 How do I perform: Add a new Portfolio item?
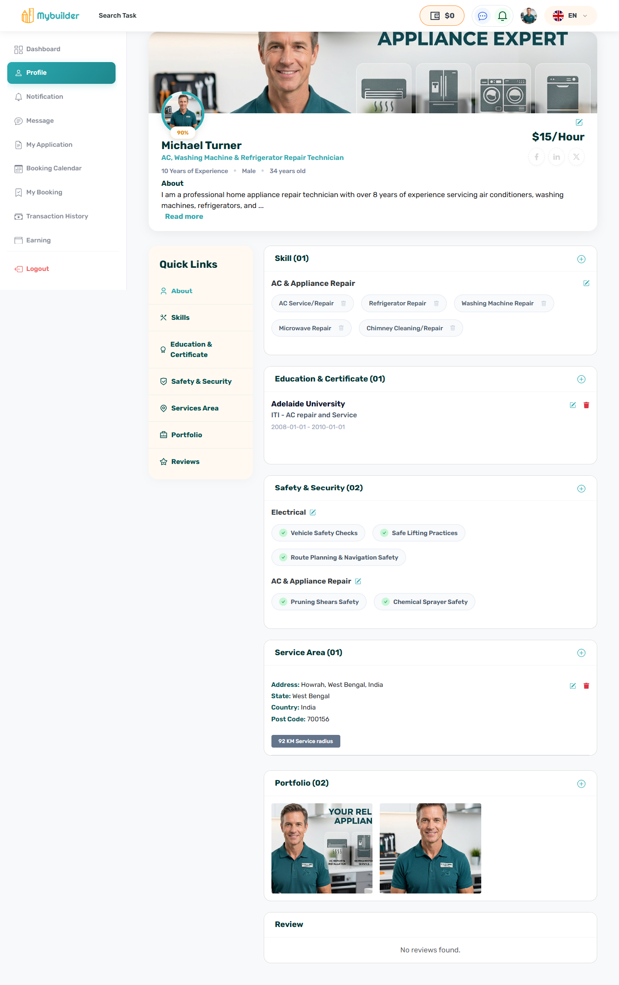581,784
